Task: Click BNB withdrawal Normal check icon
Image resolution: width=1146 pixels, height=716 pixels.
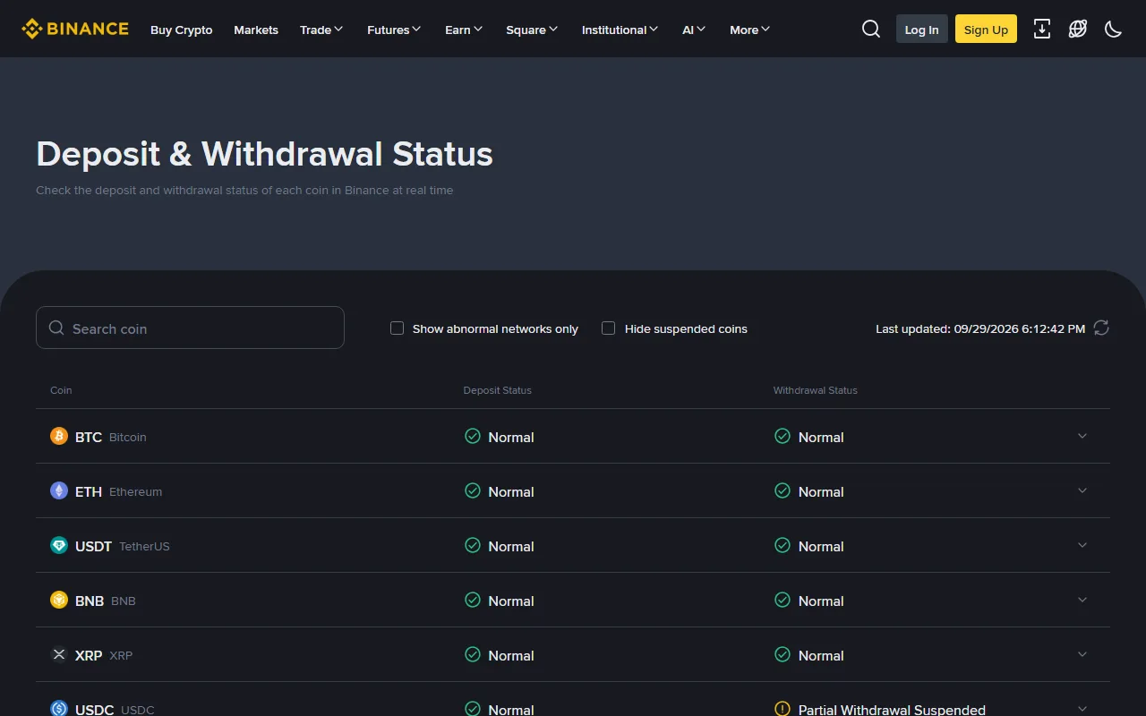Action: (783, 600)
